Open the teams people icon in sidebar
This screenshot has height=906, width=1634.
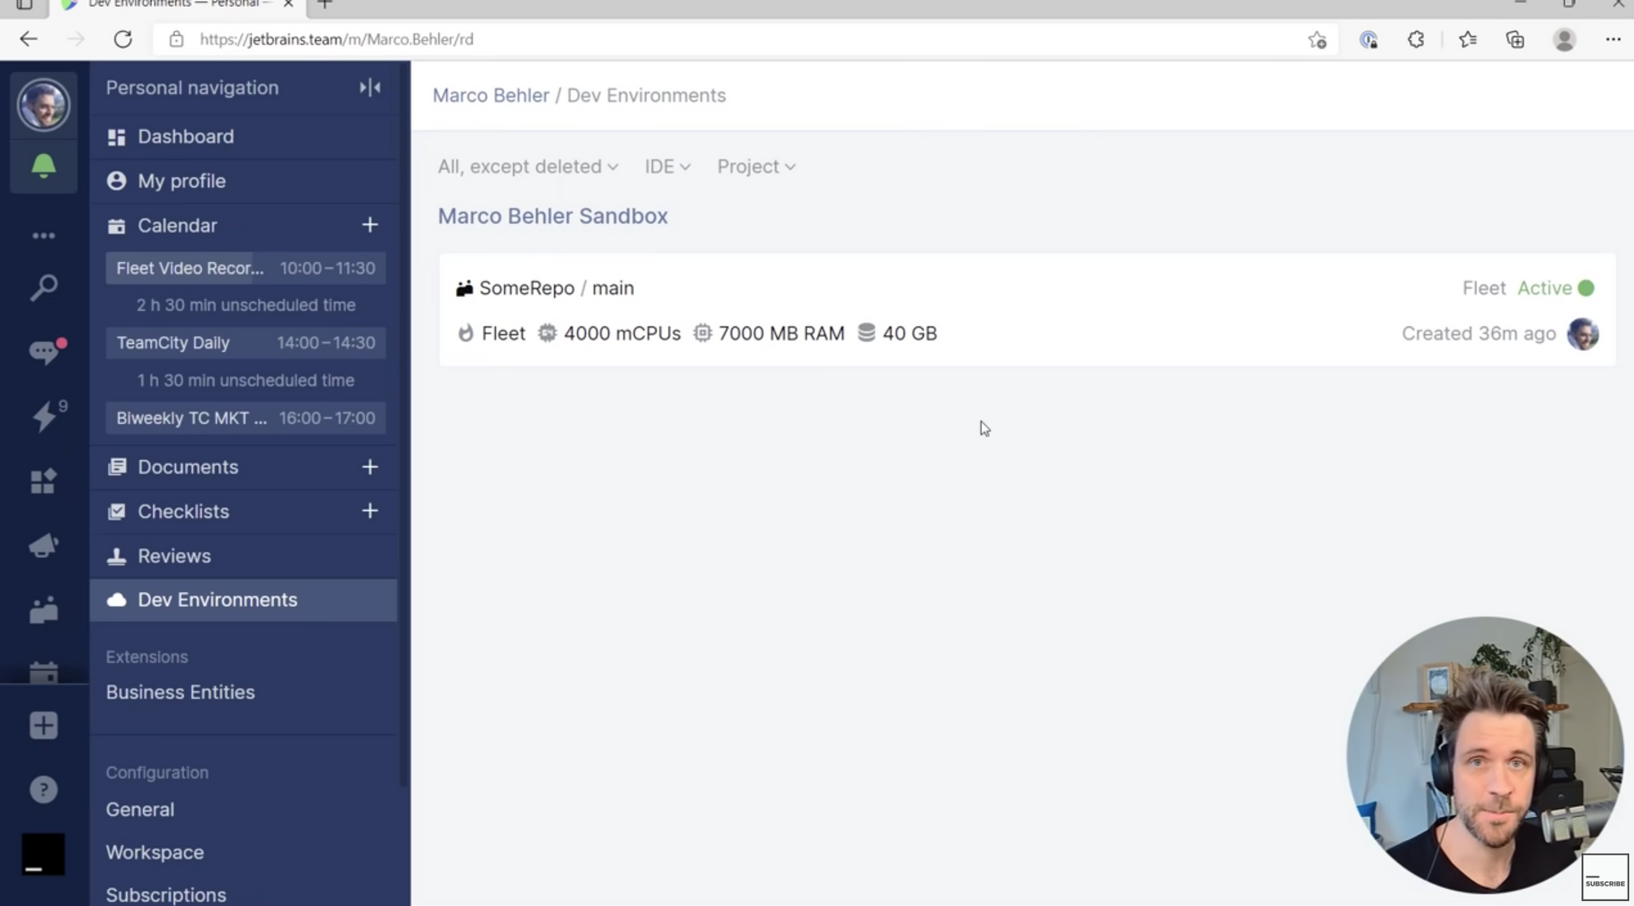point(43,609)
